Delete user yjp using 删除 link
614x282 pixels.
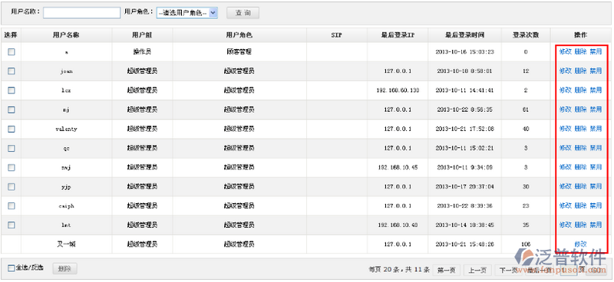pos(580,186)
